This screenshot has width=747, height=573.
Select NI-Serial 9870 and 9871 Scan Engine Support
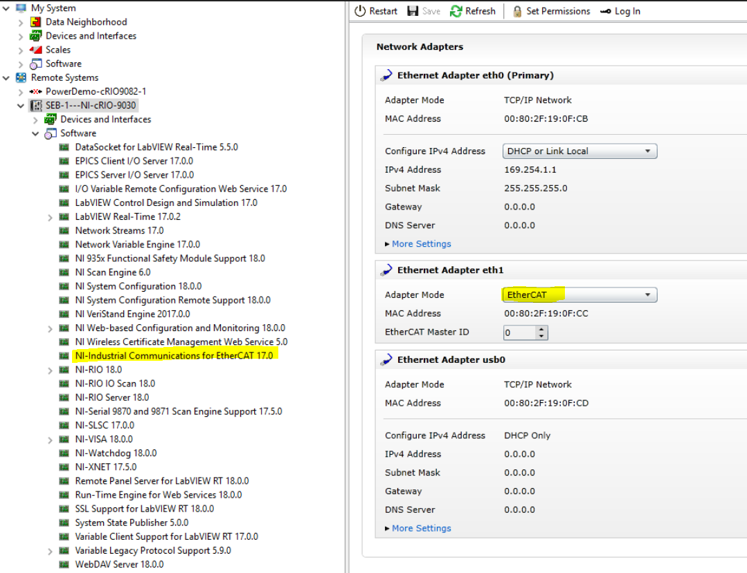click(178, 411)
